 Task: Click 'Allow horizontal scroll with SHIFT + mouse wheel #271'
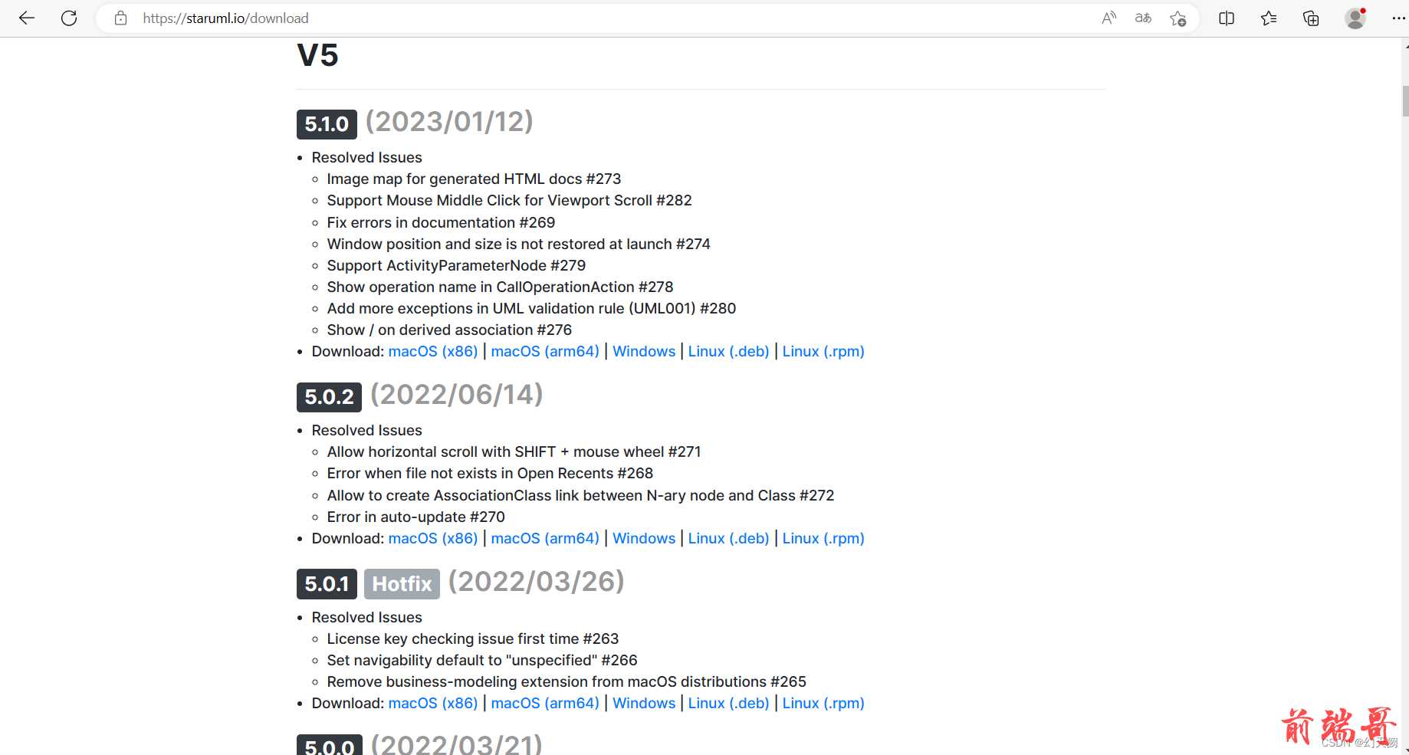pyautogui.click(x=514, y=451)
